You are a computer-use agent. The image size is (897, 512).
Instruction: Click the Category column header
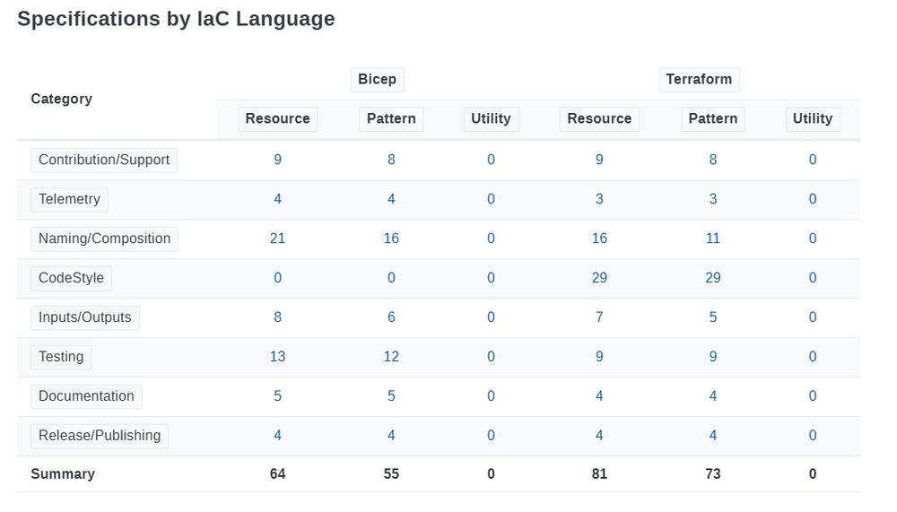(61, 100)
